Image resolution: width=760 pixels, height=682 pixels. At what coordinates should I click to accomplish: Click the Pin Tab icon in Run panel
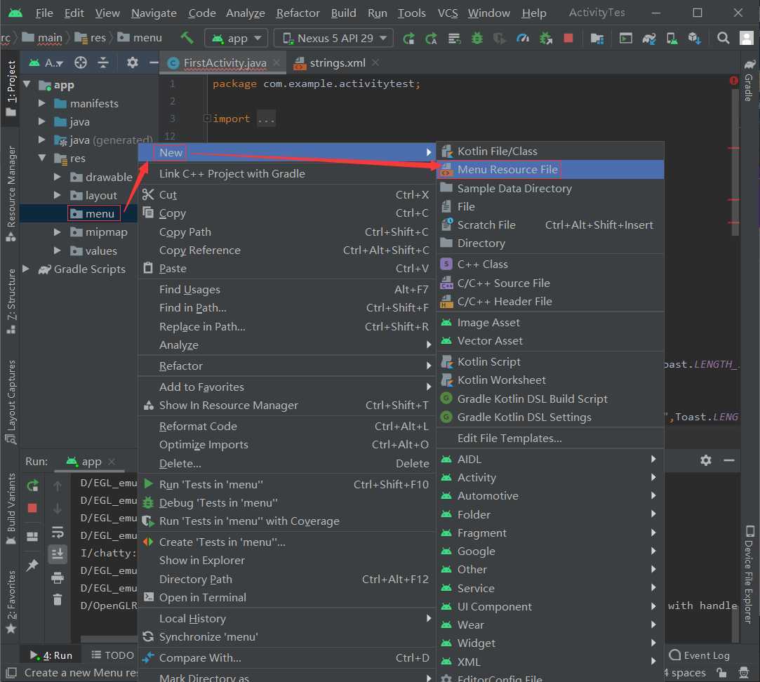32,565
